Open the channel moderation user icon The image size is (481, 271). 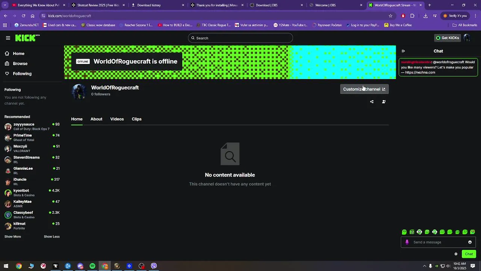(384, 102)
